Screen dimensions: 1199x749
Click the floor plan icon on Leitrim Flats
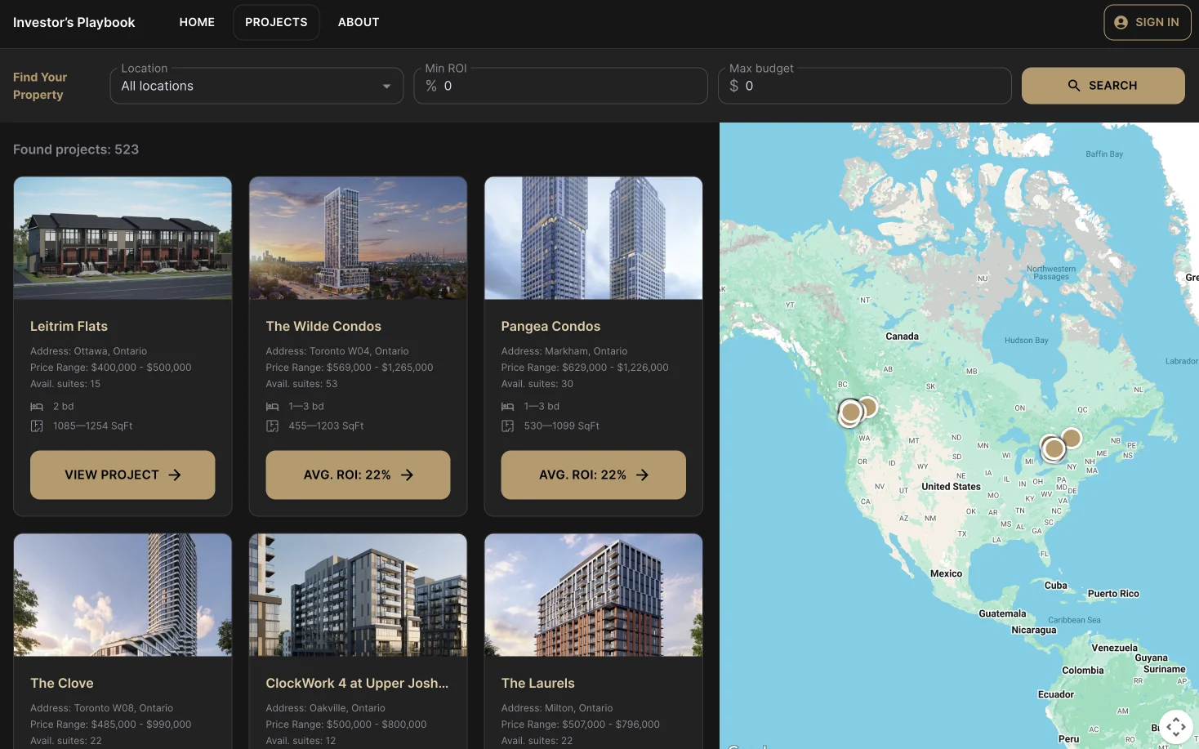pyautogui.click(x=37, y=426)
